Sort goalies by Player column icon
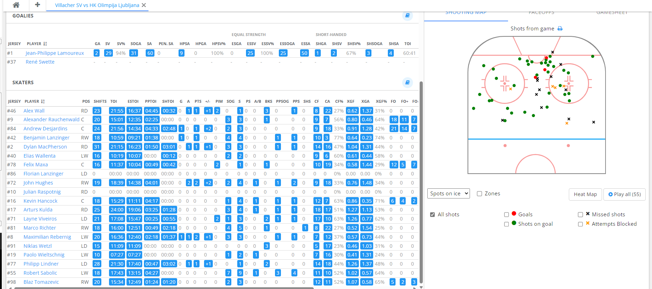 point(45,44)
